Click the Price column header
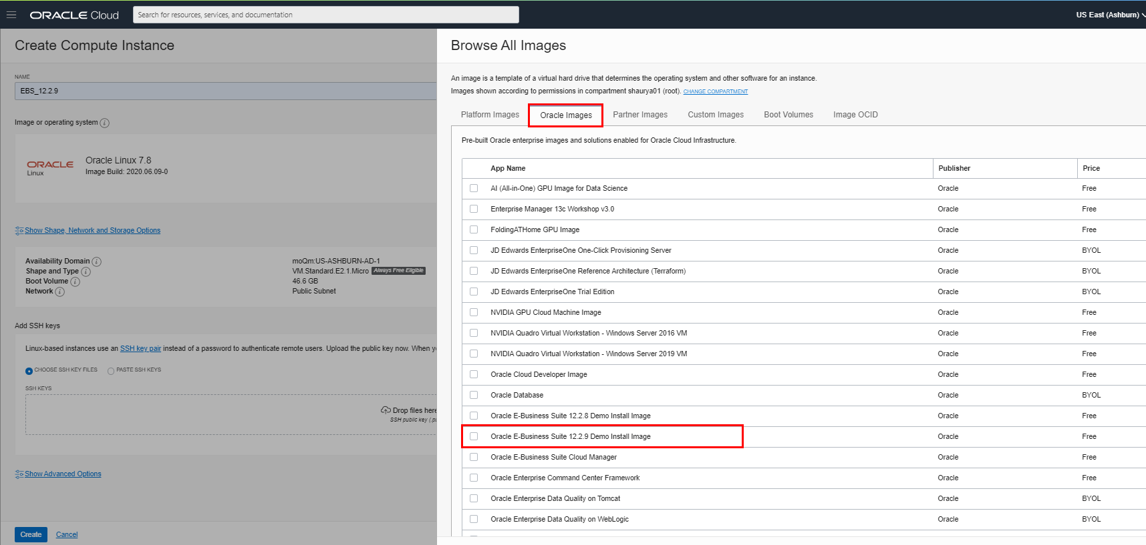Screen dimensions: 1146x545 1091,169
